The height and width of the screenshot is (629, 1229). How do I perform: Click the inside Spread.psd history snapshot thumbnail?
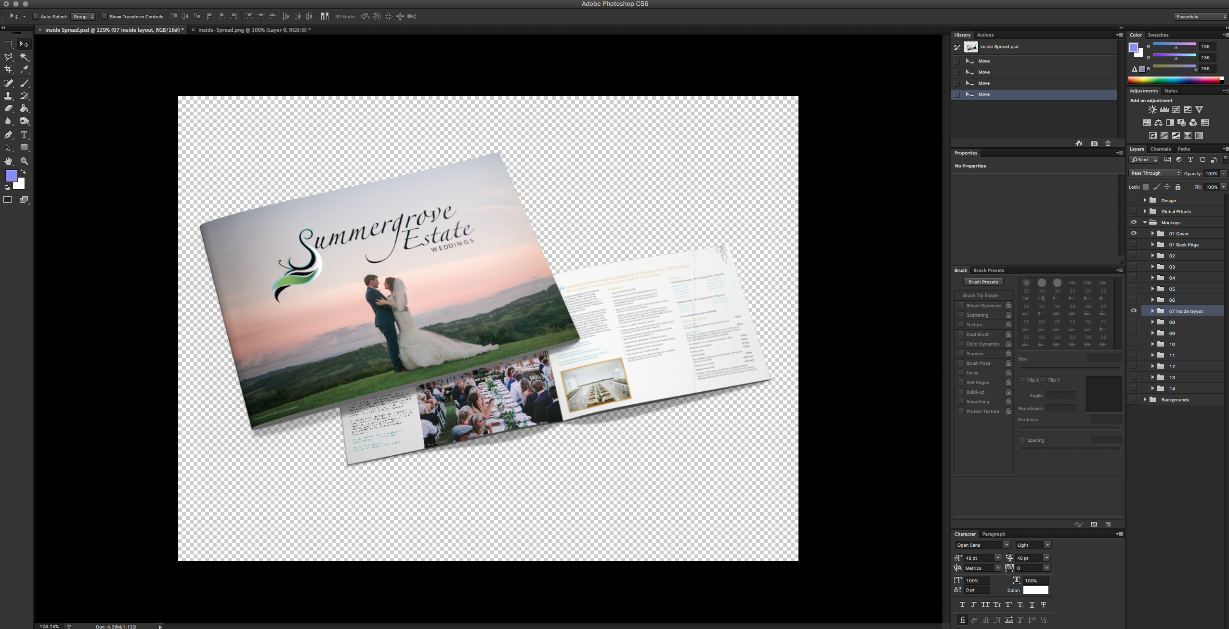coord(970,47)
